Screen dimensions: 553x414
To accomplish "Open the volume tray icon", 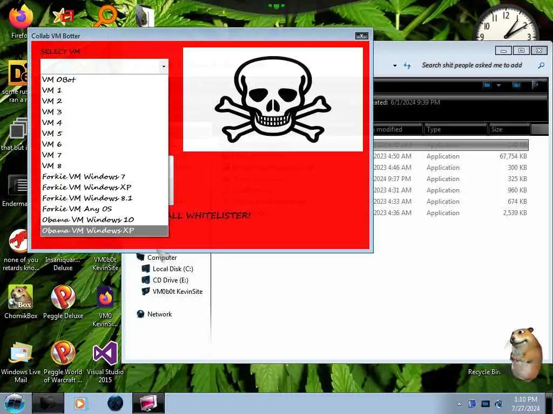I will [x=498, y=404].
